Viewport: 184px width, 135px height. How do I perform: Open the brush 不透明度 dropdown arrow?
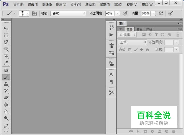[x=117, y=13]
